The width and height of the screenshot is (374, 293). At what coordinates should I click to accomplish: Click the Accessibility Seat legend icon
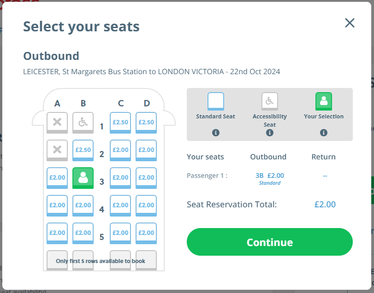pyautogui.click(x=269, y=101)
